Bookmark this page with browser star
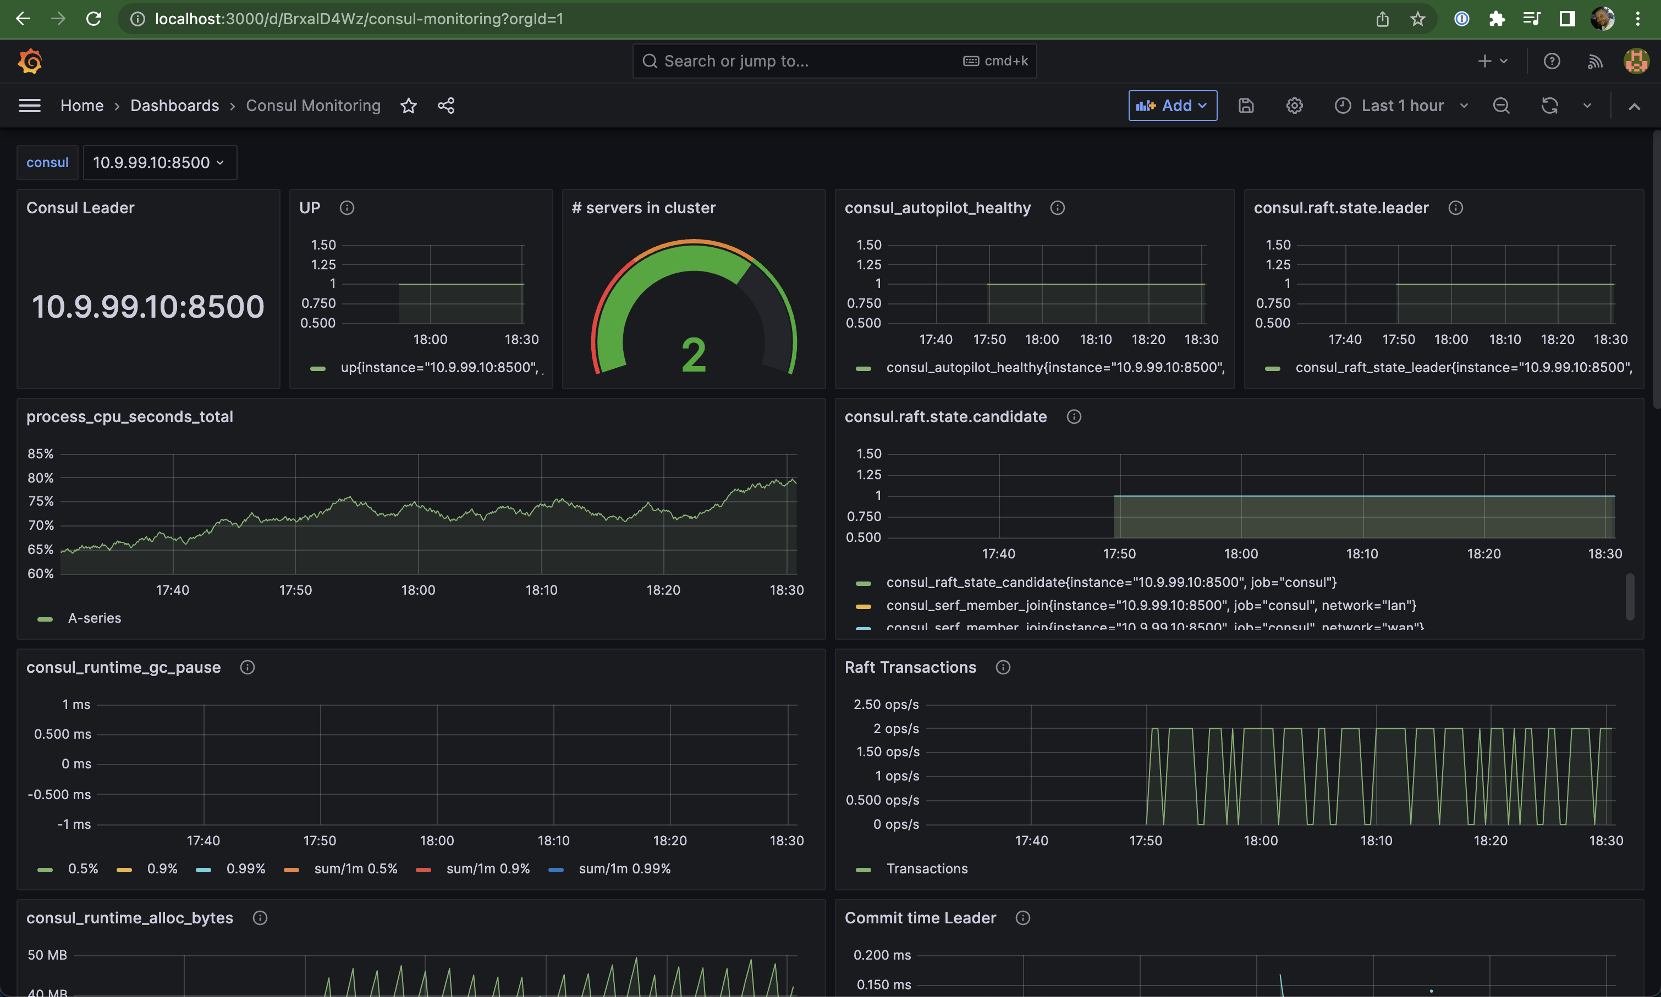Image resolution: width=1661 pixels, height=997 pixels. click(x=1418, y=19)
